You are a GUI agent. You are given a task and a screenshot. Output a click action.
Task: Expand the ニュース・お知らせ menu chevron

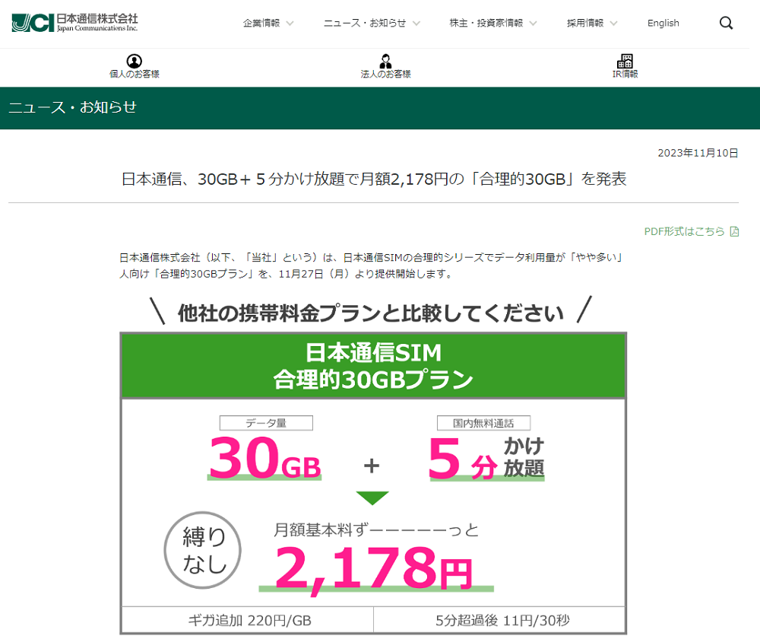[416, 24]
